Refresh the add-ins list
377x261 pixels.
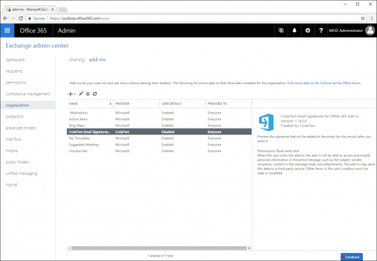click(95, 94)
